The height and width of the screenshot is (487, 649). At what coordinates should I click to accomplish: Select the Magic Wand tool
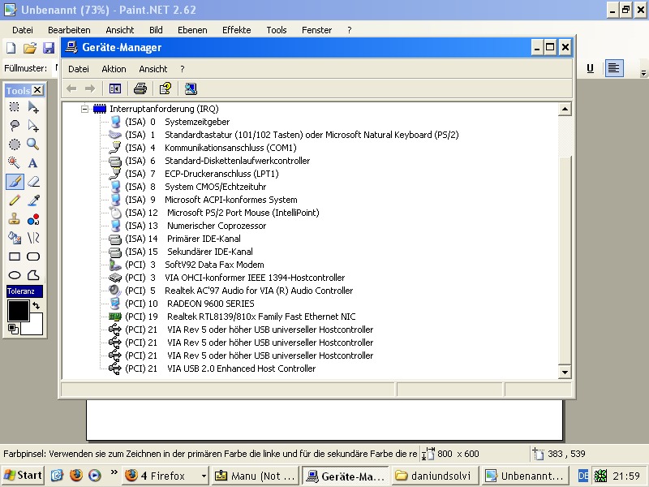point(15,163)
